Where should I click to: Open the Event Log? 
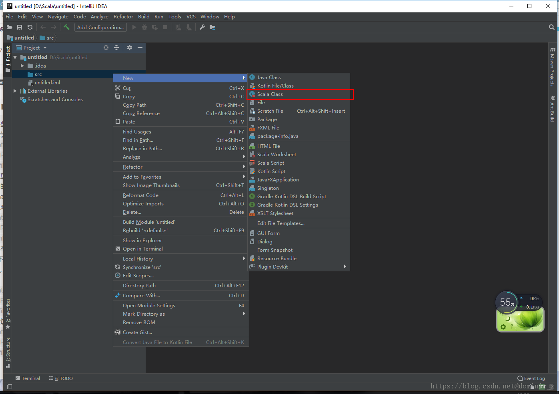coord(531,378)
